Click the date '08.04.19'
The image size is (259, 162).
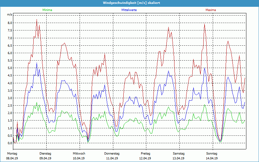(x=12, y=158)
